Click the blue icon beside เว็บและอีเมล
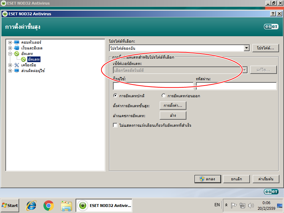284x213 pixels. [x=17, y=48]
